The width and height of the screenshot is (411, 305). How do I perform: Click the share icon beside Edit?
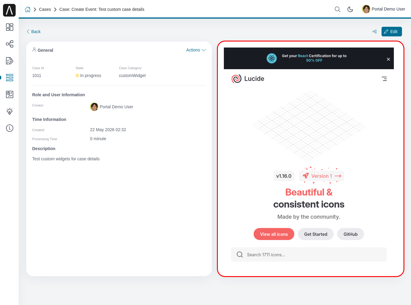click(375, 32)
